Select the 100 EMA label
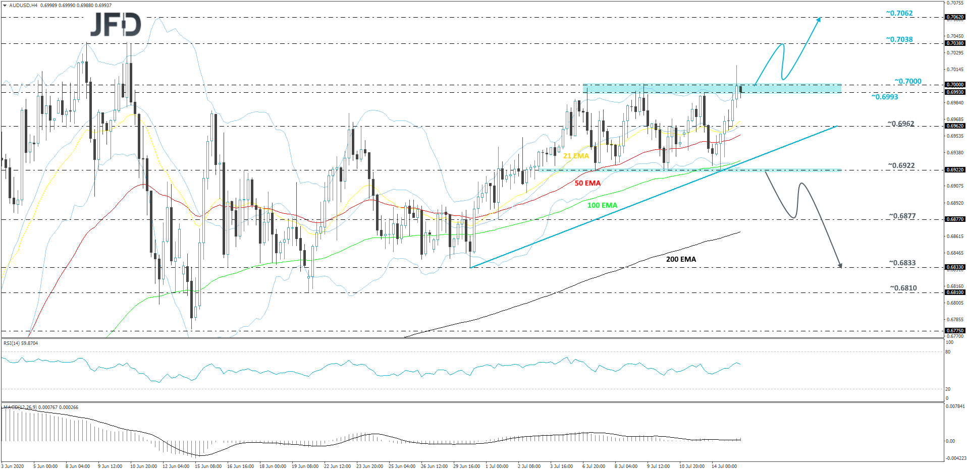Screen dimensions: 967x472 pyautogui.click(x=602, y=205)
